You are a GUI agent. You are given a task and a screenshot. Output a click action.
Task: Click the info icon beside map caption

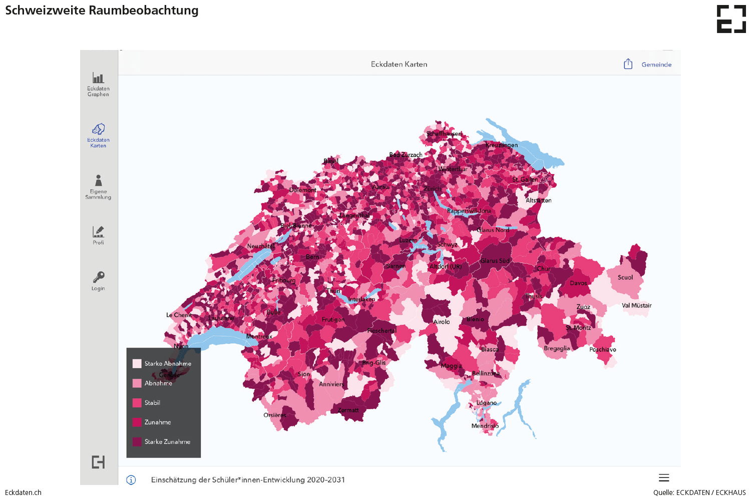coord(131,480)
